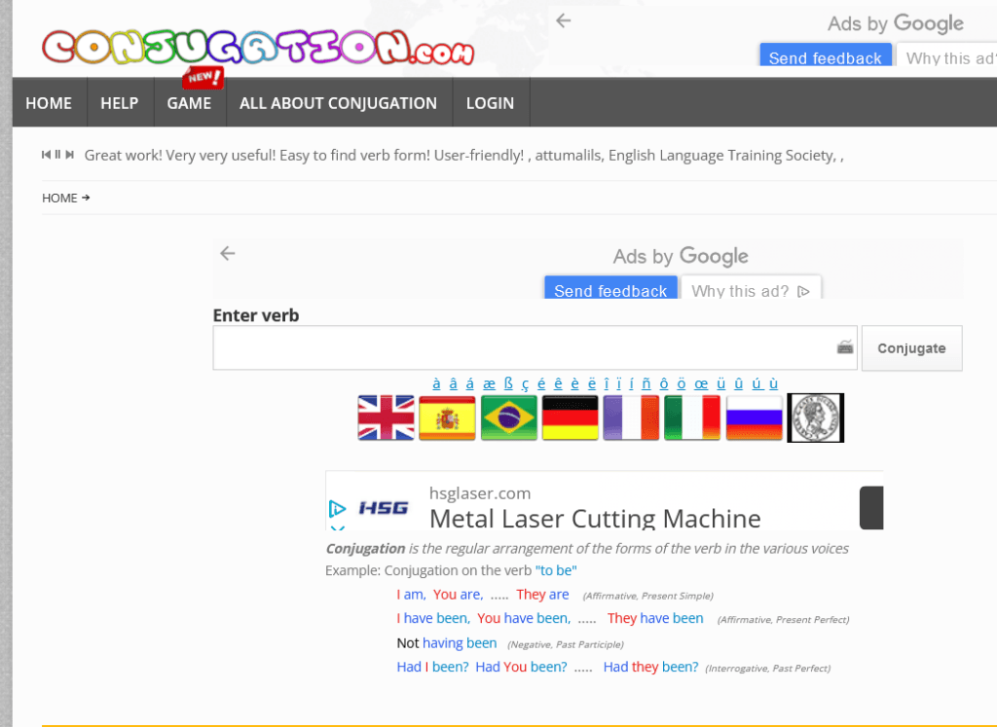Insert the ô character
This screenshot has width=997, height=727.
point(664,383)
